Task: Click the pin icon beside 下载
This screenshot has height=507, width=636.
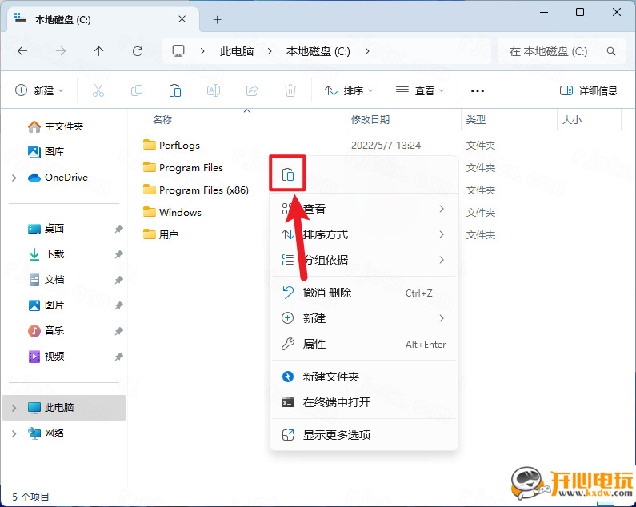Action: 118,254
